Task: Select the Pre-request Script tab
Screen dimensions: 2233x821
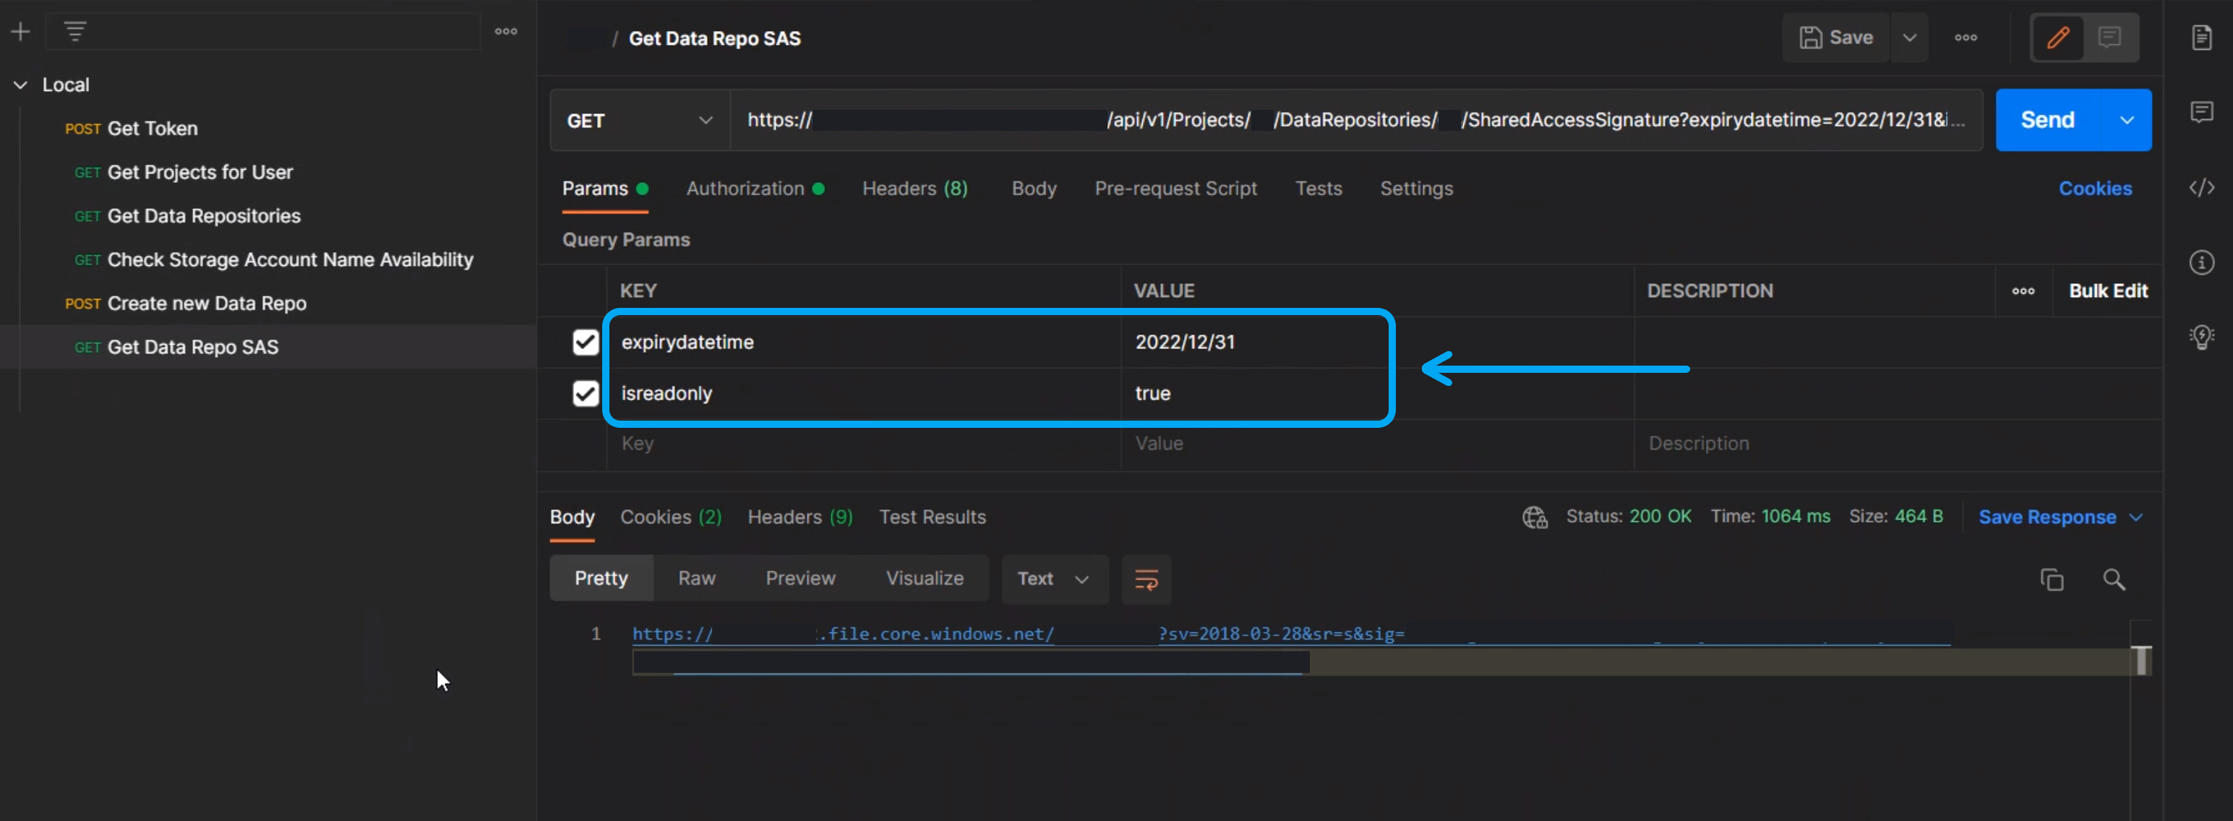Action: point(1176,188)
